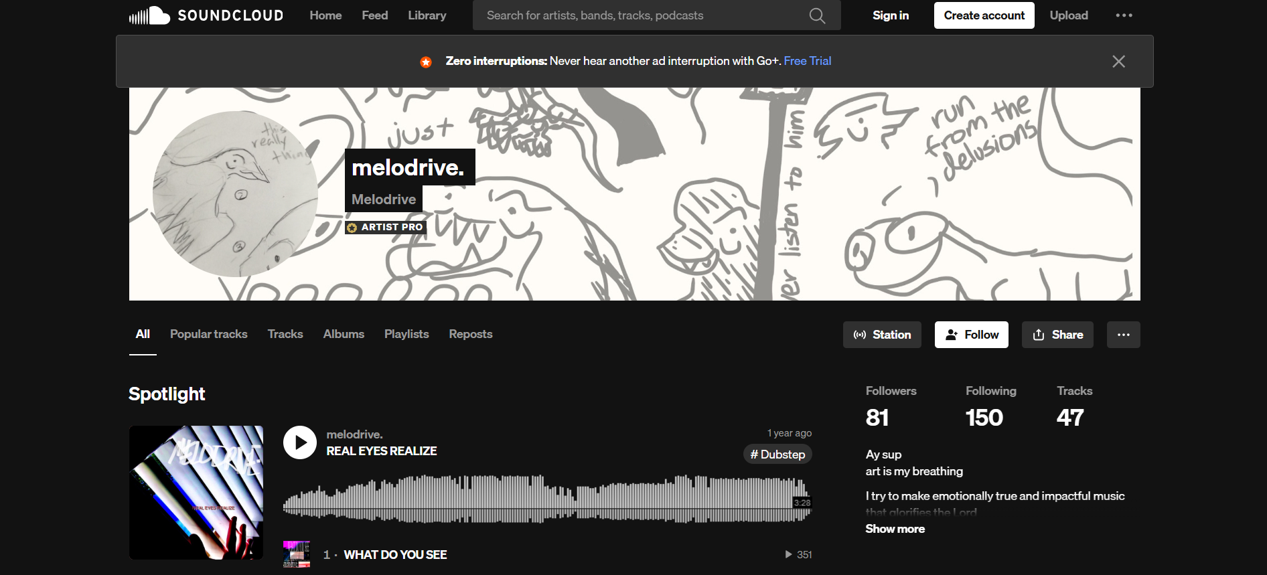Click the Create account button

pyautogui.click(x=984, y=15)
